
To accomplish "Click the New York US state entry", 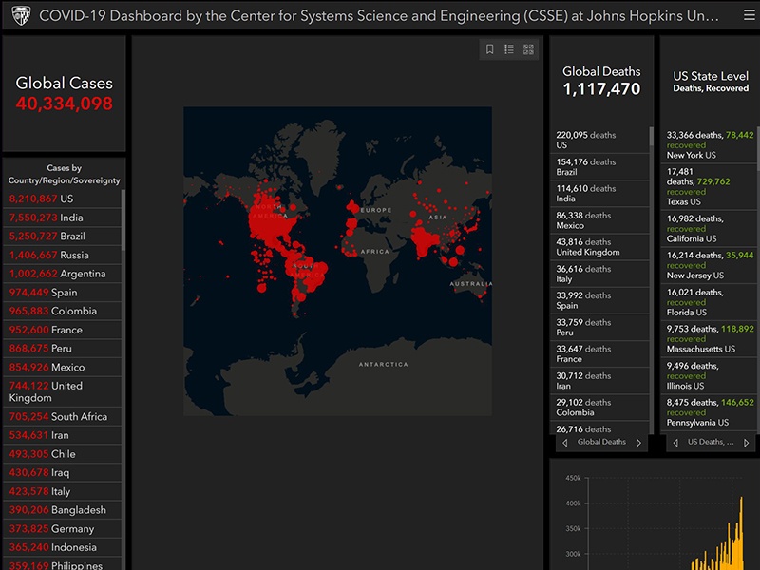I will click(x=709, y=145).
